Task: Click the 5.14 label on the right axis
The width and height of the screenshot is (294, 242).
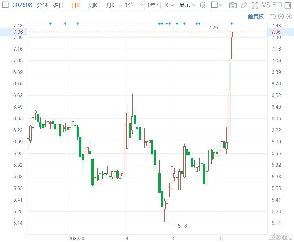Action: click(276, 223)
